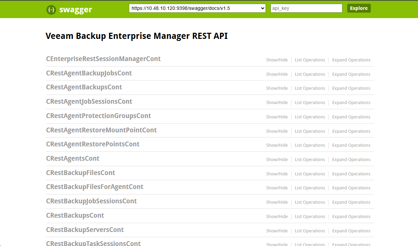Screen dimensions: 418x246
Task: Expand Operations for CRestAgentRestorePointsCont
Action: [351, 145]
